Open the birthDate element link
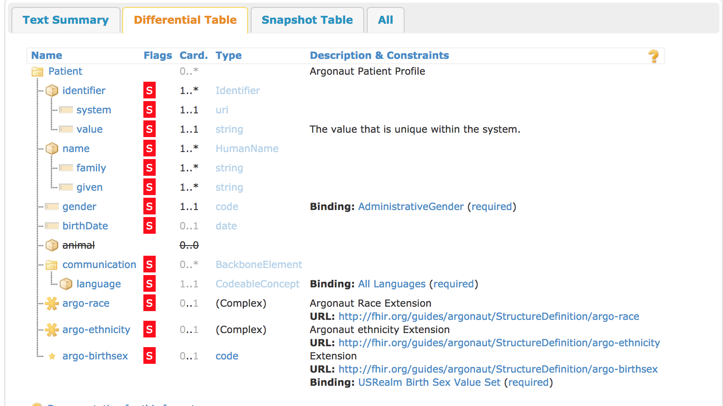723x406 pixels. click(85, 226)
